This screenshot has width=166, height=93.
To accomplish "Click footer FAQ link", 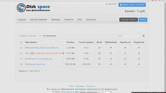I will click(71, 86).
